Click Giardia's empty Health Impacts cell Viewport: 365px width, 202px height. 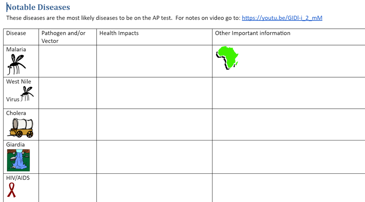point(154,157)
